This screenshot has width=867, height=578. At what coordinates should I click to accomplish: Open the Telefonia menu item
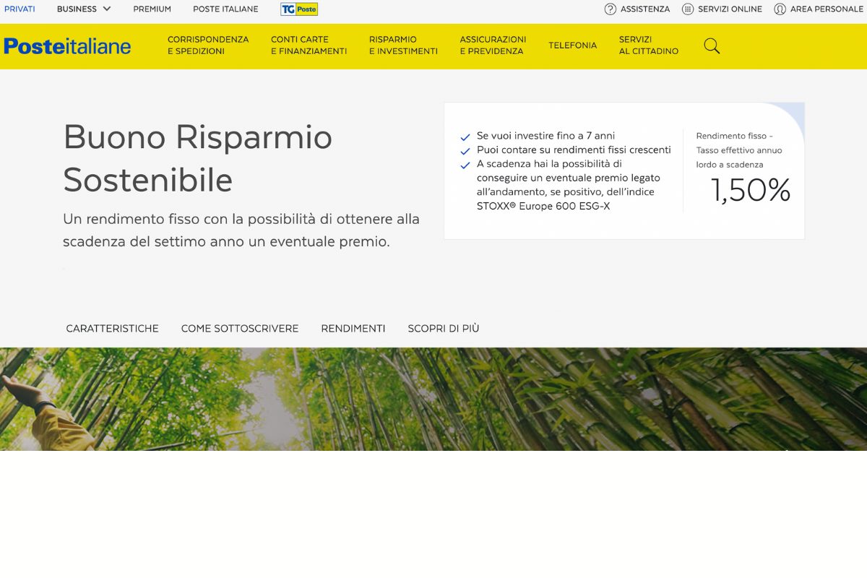[572, 46]
